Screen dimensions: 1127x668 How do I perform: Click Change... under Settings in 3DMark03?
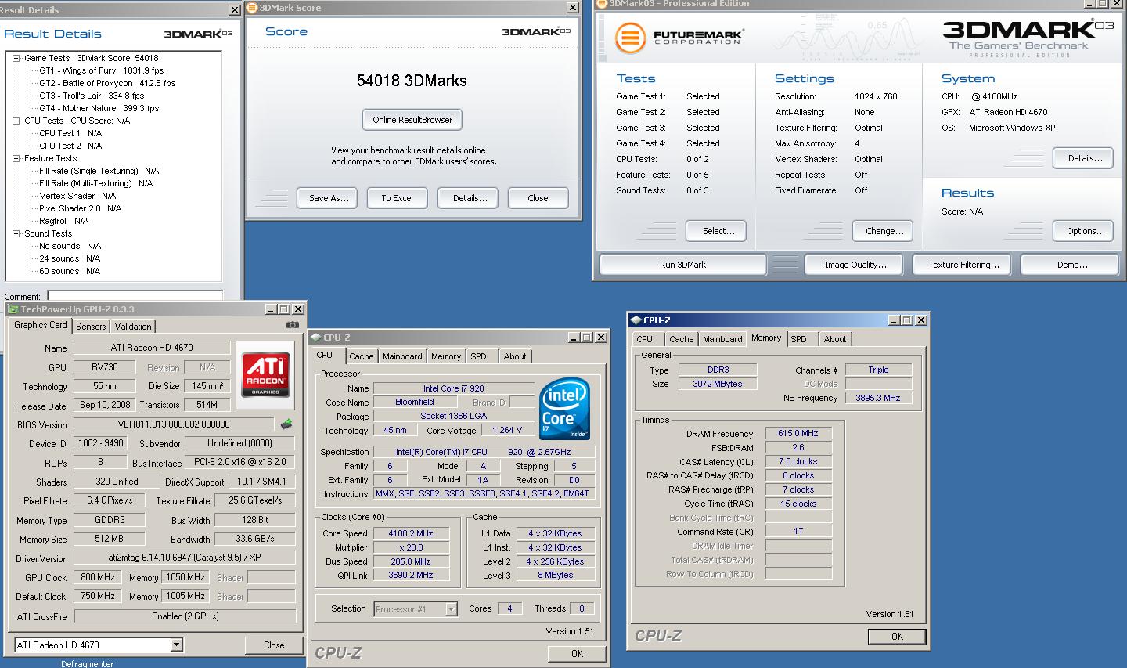tap(884, 231)
